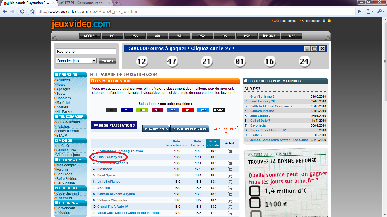
Task: Click in the Rechercher search field
Action: point(86,51)
